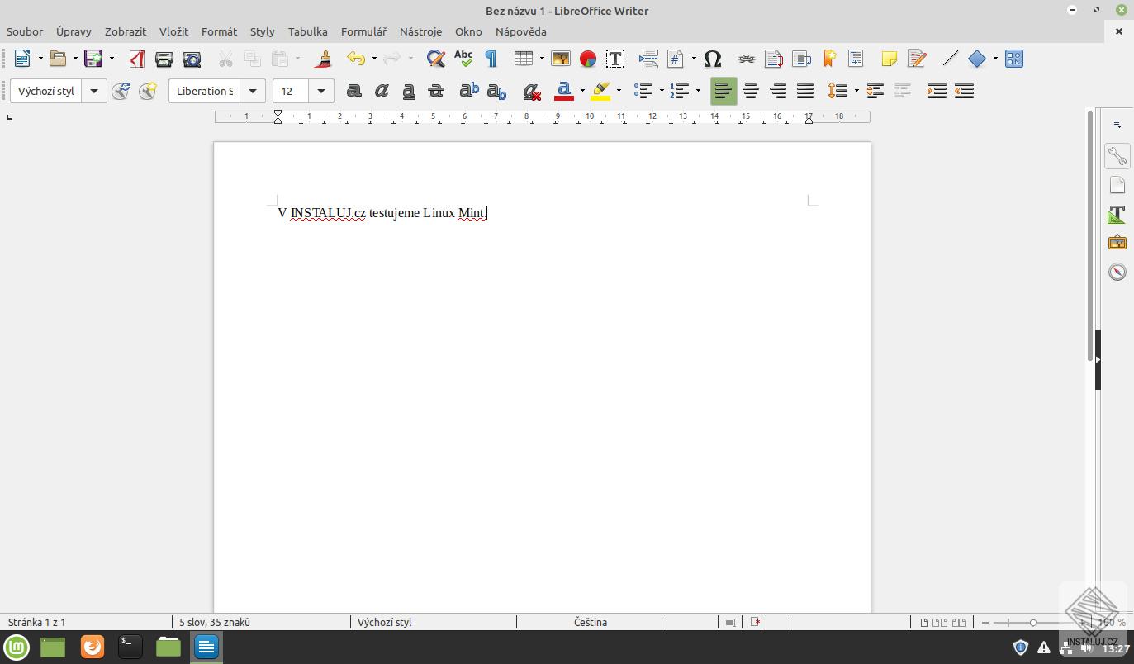Insert a special character (Omega)
Viewport: 1134px width, 664px height.
[x=712, y=59]
